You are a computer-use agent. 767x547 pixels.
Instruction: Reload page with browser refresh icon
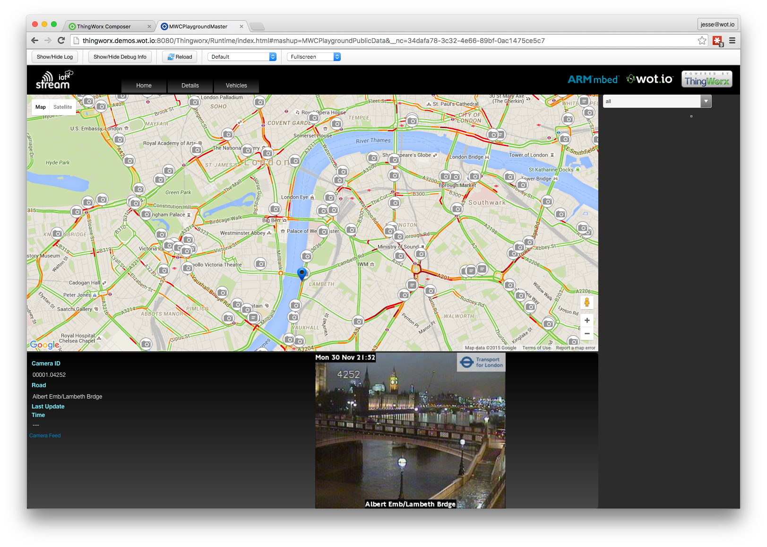[61, 41]
